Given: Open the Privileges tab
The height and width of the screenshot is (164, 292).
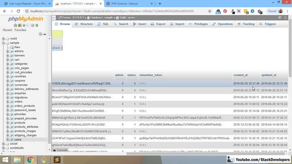Looking at the screenshot, I should [x=198, y=24].
